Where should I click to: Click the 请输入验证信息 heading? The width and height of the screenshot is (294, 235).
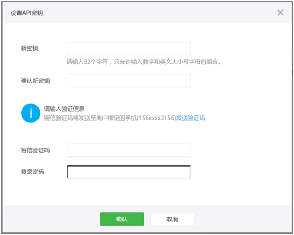click(x=64, y=109)
